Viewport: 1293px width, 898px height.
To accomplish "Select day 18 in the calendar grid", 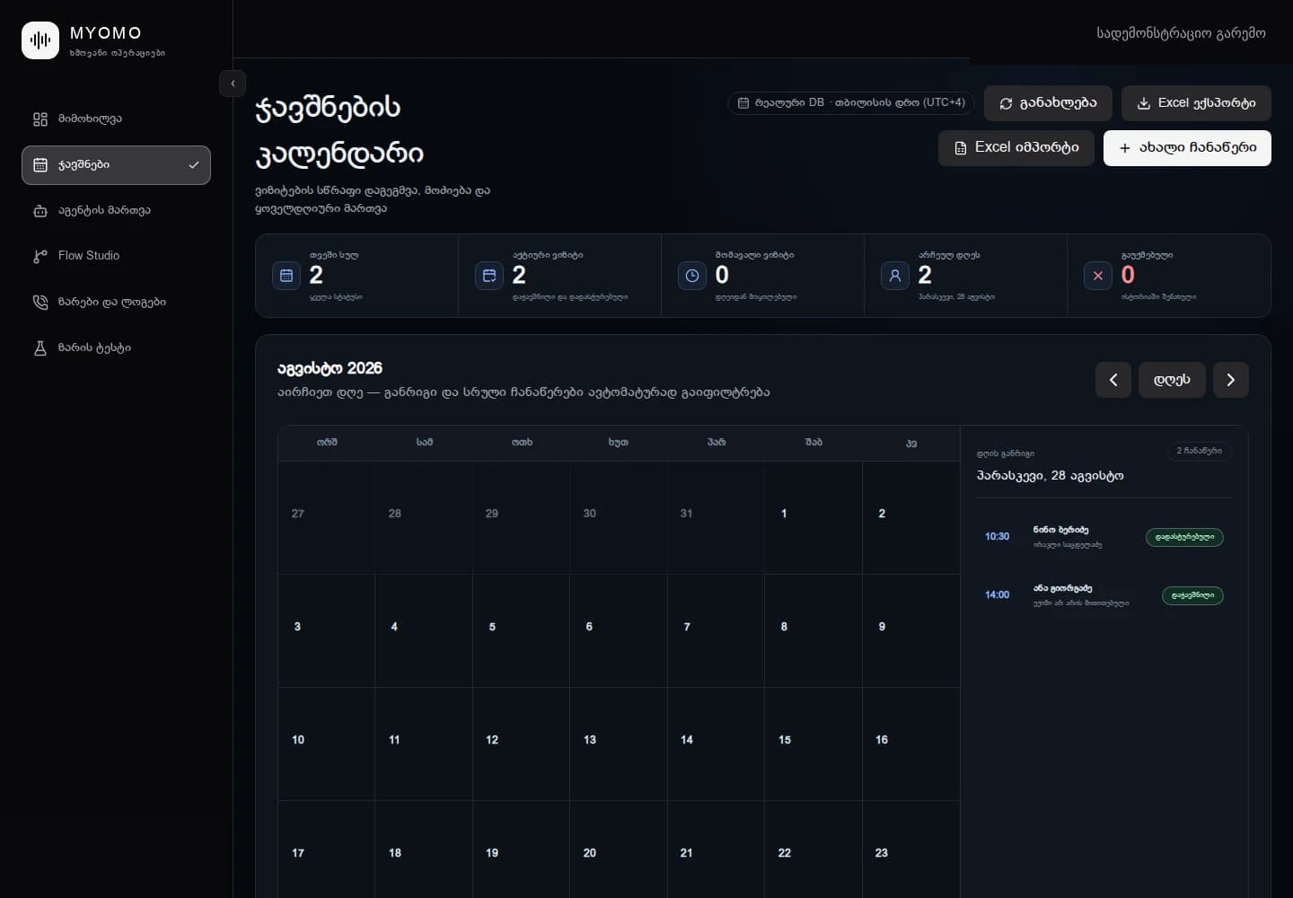I will click(424, 850).
